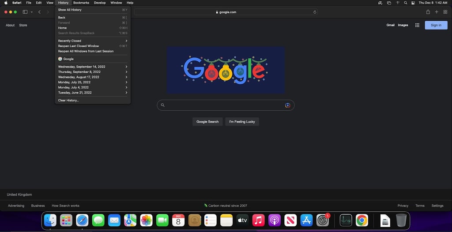Launch Google Chrome from the dock
Viewport: 452px width, 232px height.
362,221
